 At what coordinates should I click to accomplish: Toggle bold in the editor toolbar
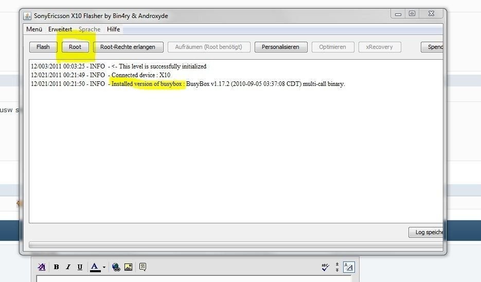pyautogui.click(x=57, y=267)
